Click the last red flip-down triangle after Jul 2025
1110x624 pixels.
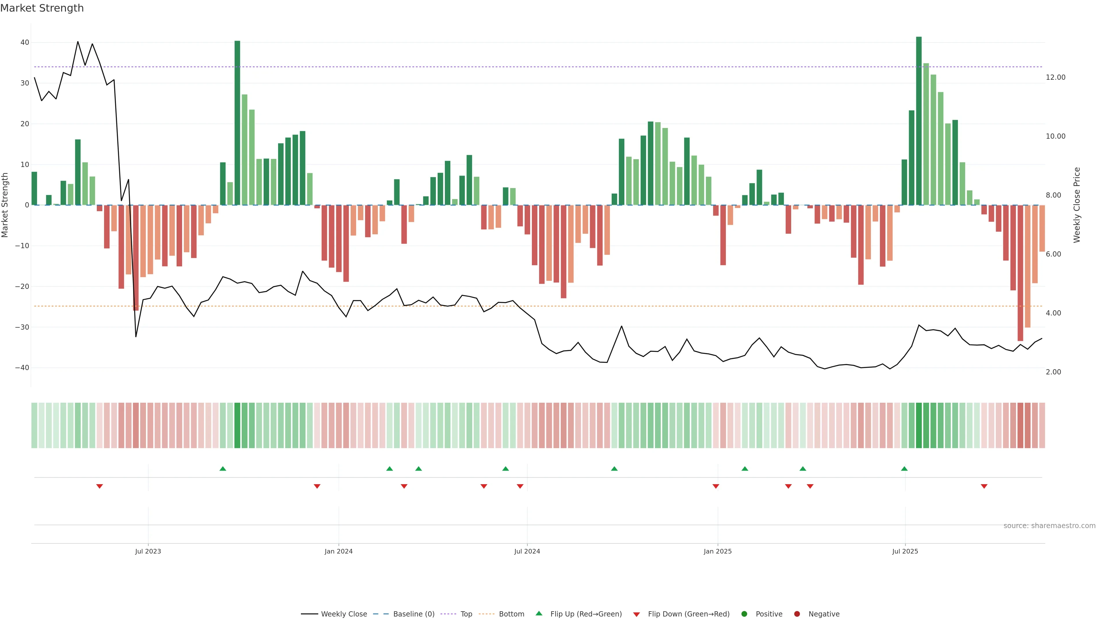984,486
